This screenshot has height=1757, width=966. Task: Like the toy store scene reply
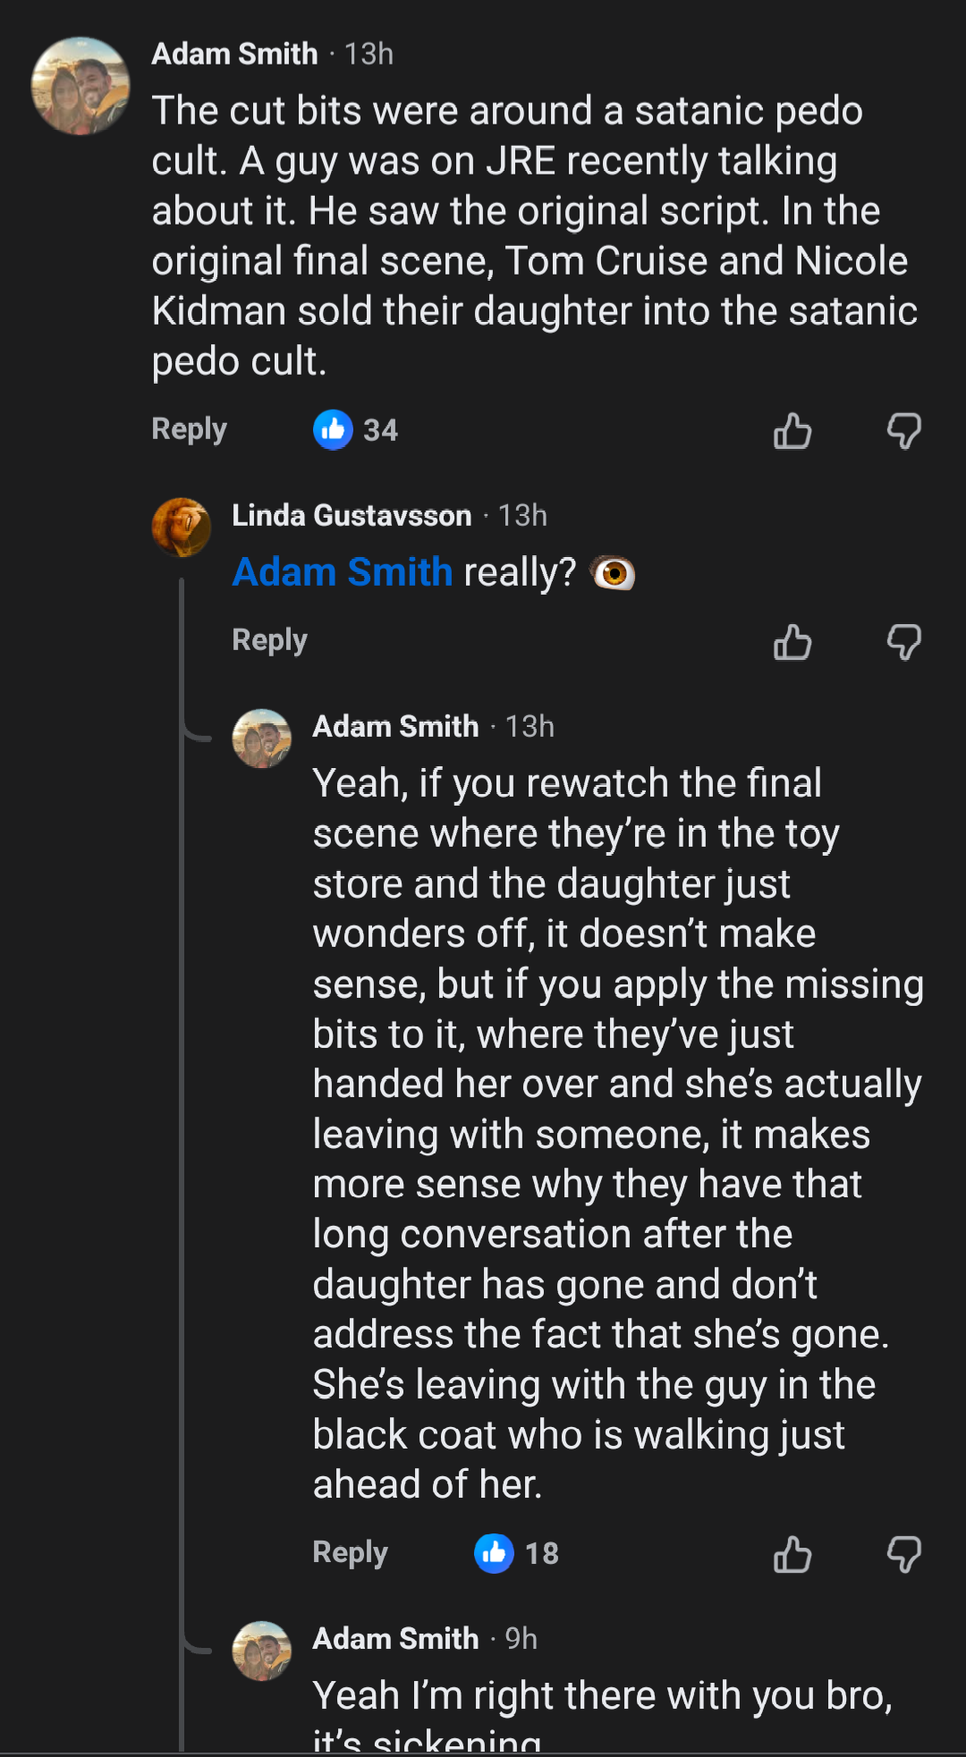coord(792,1554)
